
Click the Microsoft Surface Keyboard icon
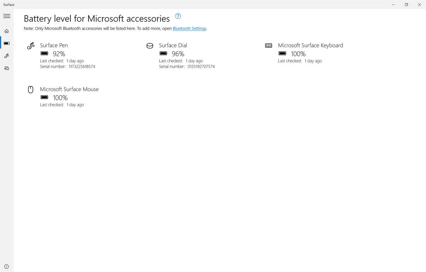(x=269, y=46)
